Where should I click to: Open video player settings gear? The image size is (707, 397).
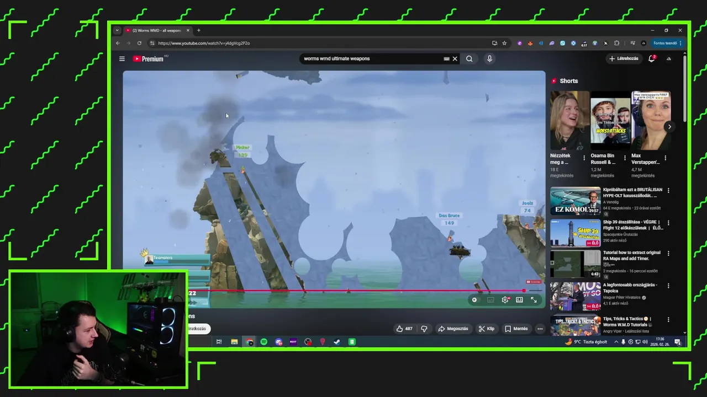505,300
